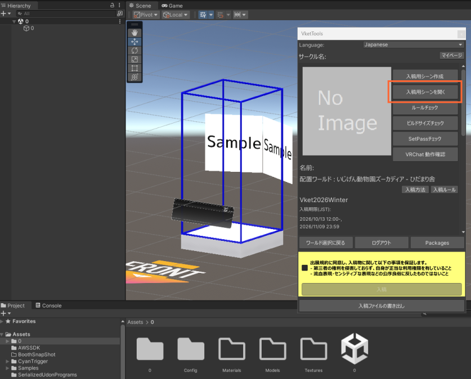Click the ログアウト button
The image size is (471, 379).
382,243
